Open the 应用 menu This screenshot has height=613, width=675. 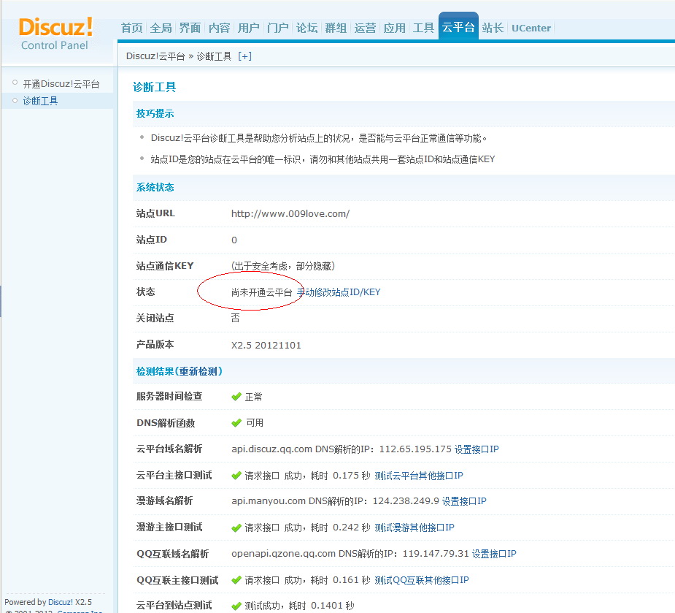pyautogui.click(x=394, y=28)
